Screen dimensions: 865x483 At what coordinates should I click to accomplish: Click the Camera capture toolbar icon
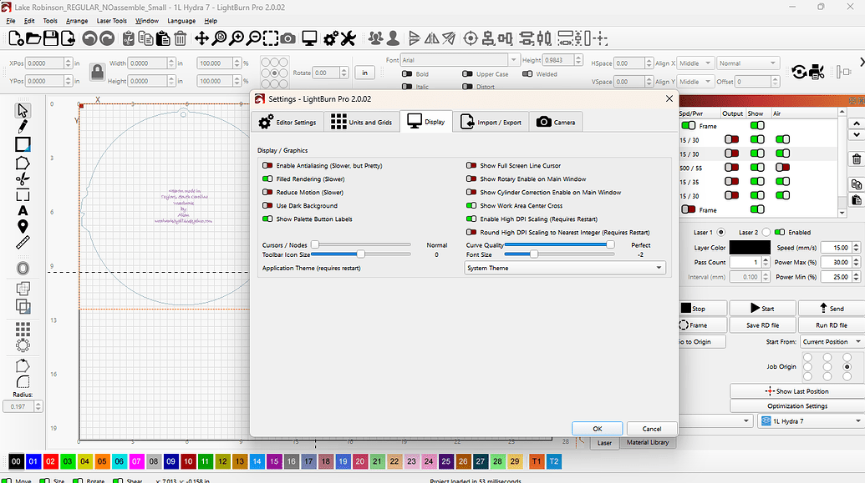[287, 38]
